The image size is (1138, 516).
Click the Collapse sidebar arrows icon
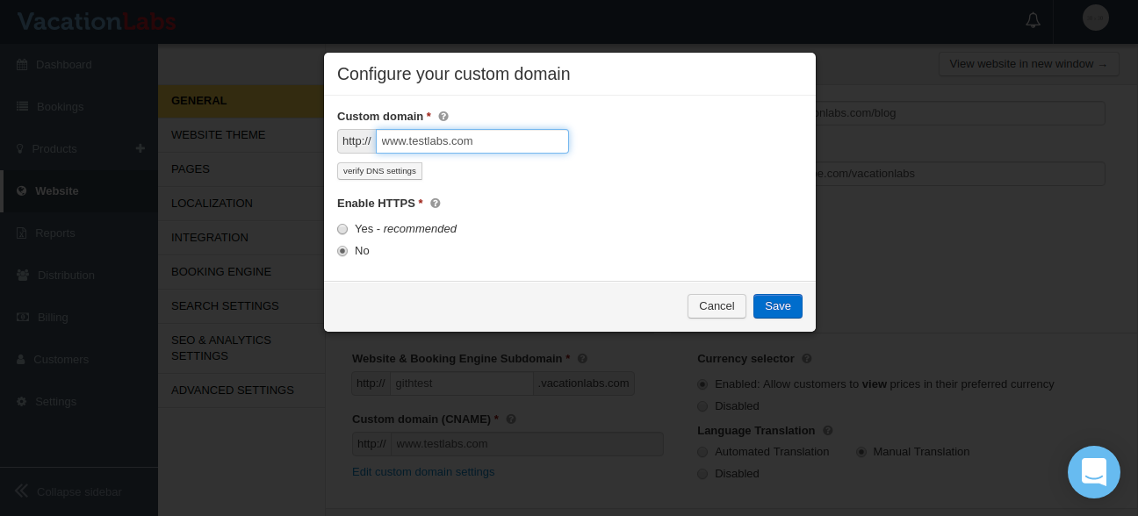(22, 491)
